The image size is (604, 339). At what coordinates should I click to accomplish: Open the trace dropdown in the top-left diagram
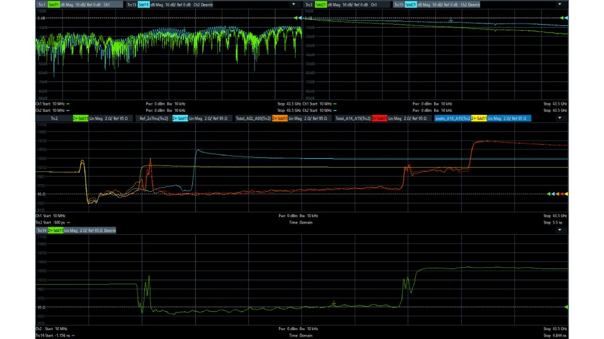tap(293, 4)
